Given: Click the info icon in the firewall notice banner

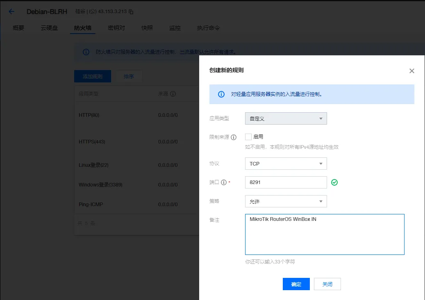Looking at the screenshot, I should 86,52.
